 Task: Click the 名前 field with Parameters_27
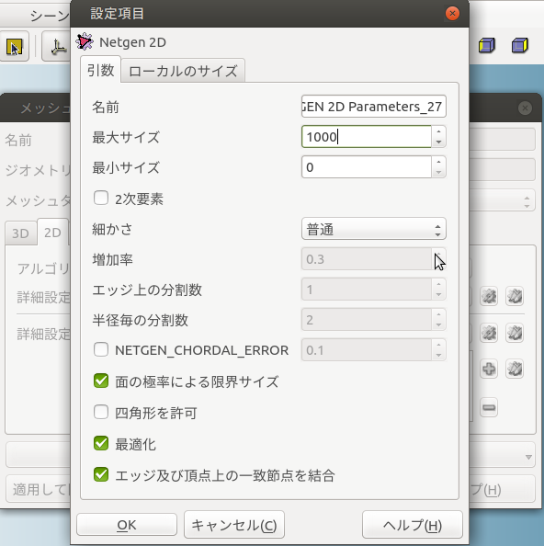coord(374,107)
